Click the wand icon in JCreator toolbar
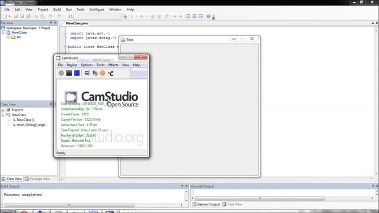This screenshot has width=379, height=213. pos(166,17)
